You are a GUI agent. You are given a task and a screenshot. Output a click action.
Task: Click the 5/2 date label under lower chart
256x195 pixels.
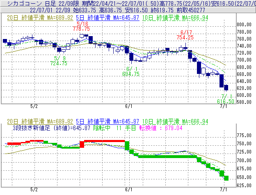tap(34, 190)
